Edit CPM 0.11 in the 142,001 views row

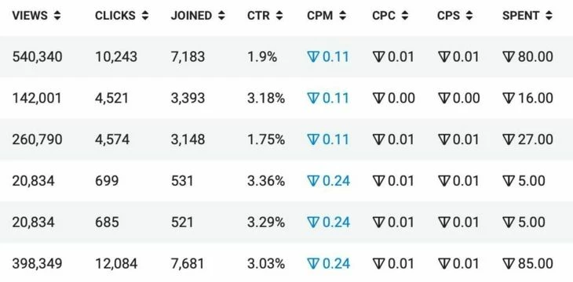point(328,98)
